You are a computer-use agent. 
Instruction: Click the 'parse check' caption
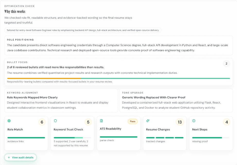click(x=107, y=140)
